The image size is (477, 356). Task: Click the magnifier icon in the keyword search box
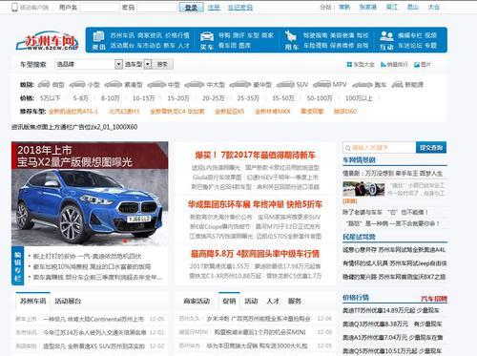coord(347,148)
